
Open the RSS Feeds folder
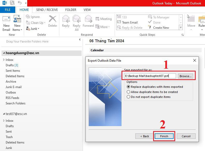pos(12,98)
